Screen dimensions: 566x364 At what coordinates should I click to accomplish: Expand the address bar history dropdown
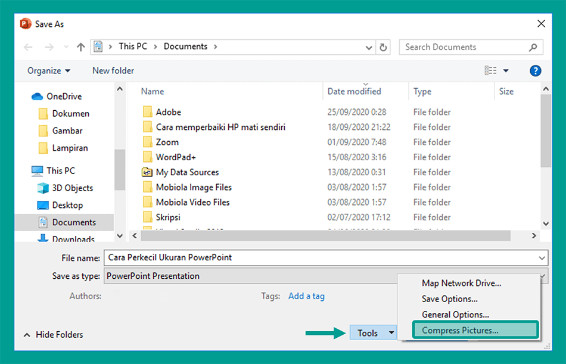coord(369,47)
